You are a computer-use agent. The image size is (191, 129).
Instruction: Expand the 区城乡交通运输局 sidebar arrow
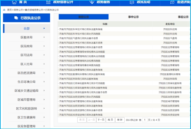pos(44,90)
